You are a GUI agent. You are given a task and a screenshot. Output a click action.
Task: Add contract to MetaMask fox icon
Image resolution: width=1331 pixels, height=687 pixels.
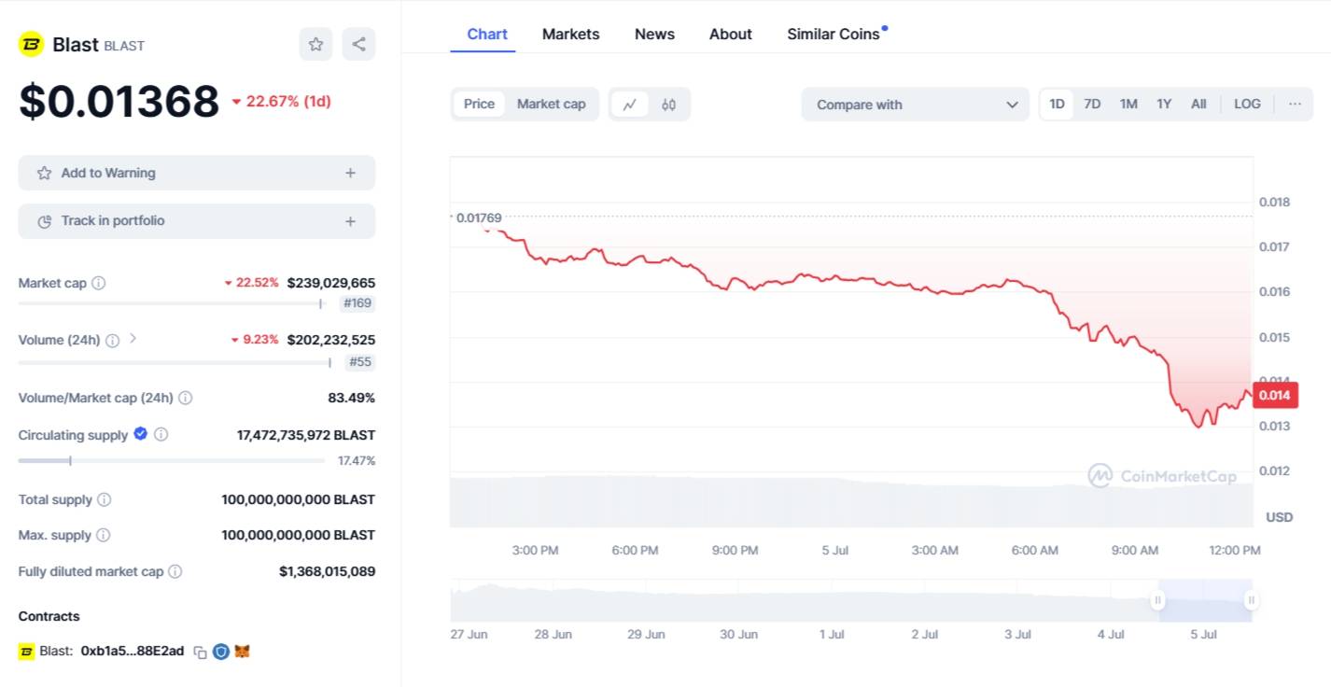[242, 652]
